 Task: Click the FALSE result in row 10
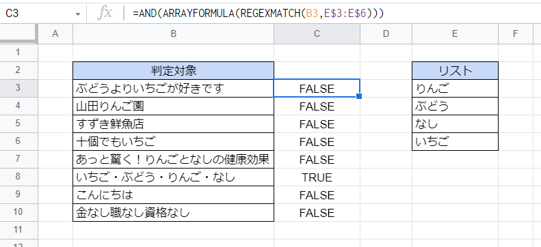coord(317,213)
